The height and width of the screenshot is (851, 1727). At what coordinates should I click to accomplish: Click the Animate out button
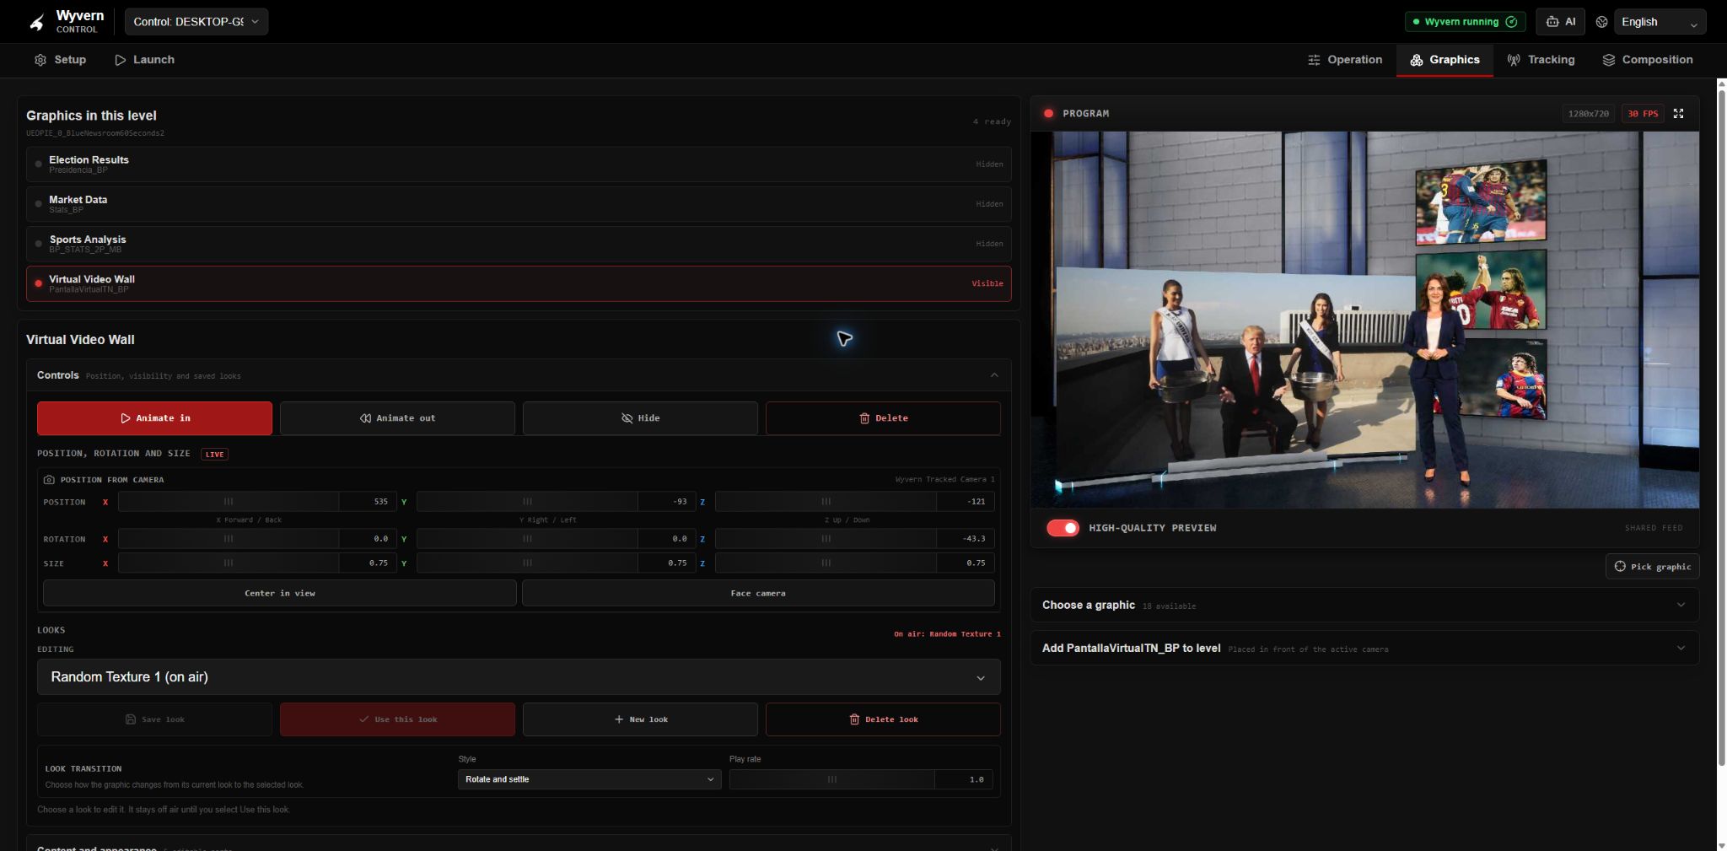(397, 418)
